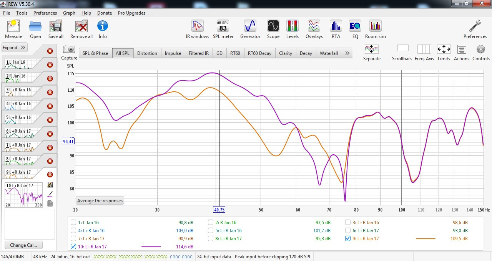Open the EQ window
The height and width of the screenshot is (261, 492).
[x=355, y=30]
